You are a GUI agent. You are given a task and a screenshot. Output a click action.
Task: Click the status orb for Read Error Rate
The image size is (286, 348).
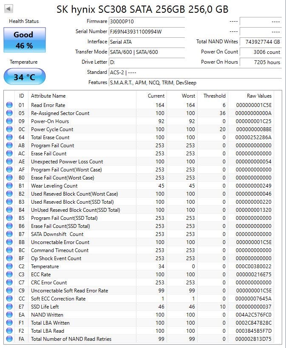click(x=9, y=105)
